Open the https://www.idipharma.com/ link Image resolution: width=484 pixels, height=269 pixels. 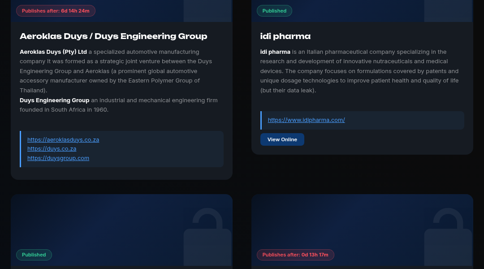306,120
